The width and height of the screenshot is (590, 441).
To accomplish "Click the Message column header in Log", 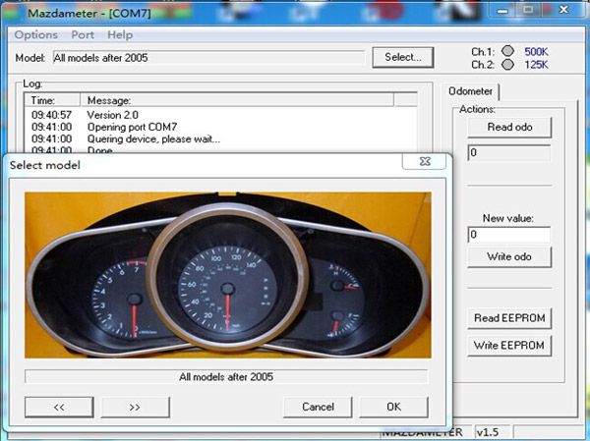I will [x=108, y=100].
